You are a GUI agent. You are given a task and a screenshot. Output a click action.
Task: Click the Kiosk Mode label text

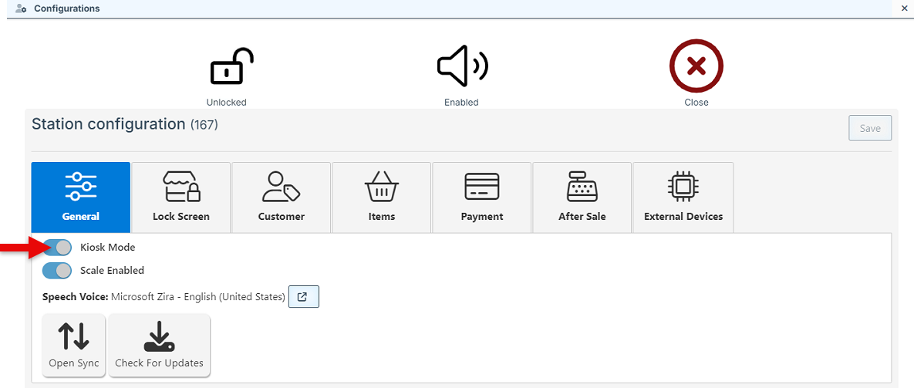107,248
